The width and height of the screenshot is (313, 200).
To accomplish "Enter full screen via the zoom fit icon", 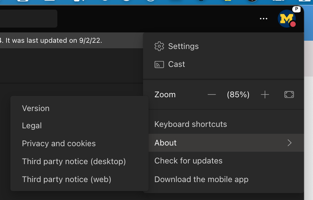I will click(x=289, y=94).
